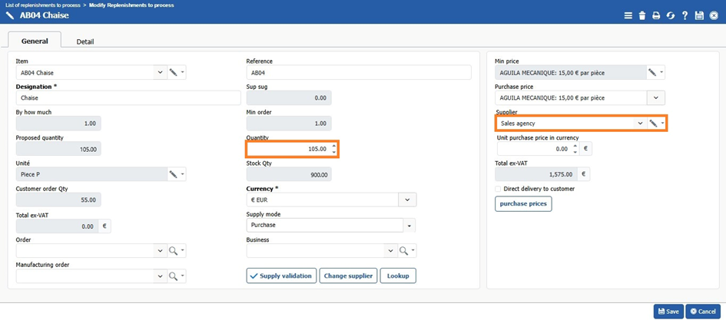Click the Change supplier button
Screen dimensions: 726x320
coord(348,275)
